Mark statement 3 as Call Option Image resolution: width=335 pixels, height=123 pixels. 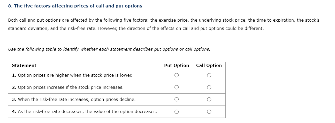click(x=209, y=99)
